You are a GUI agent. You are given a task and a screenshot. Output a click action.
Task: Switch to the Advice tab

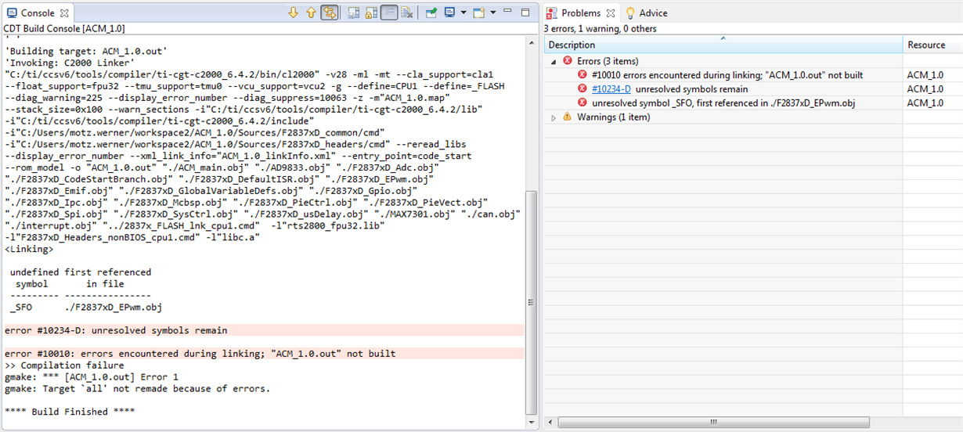coord(647,13)
